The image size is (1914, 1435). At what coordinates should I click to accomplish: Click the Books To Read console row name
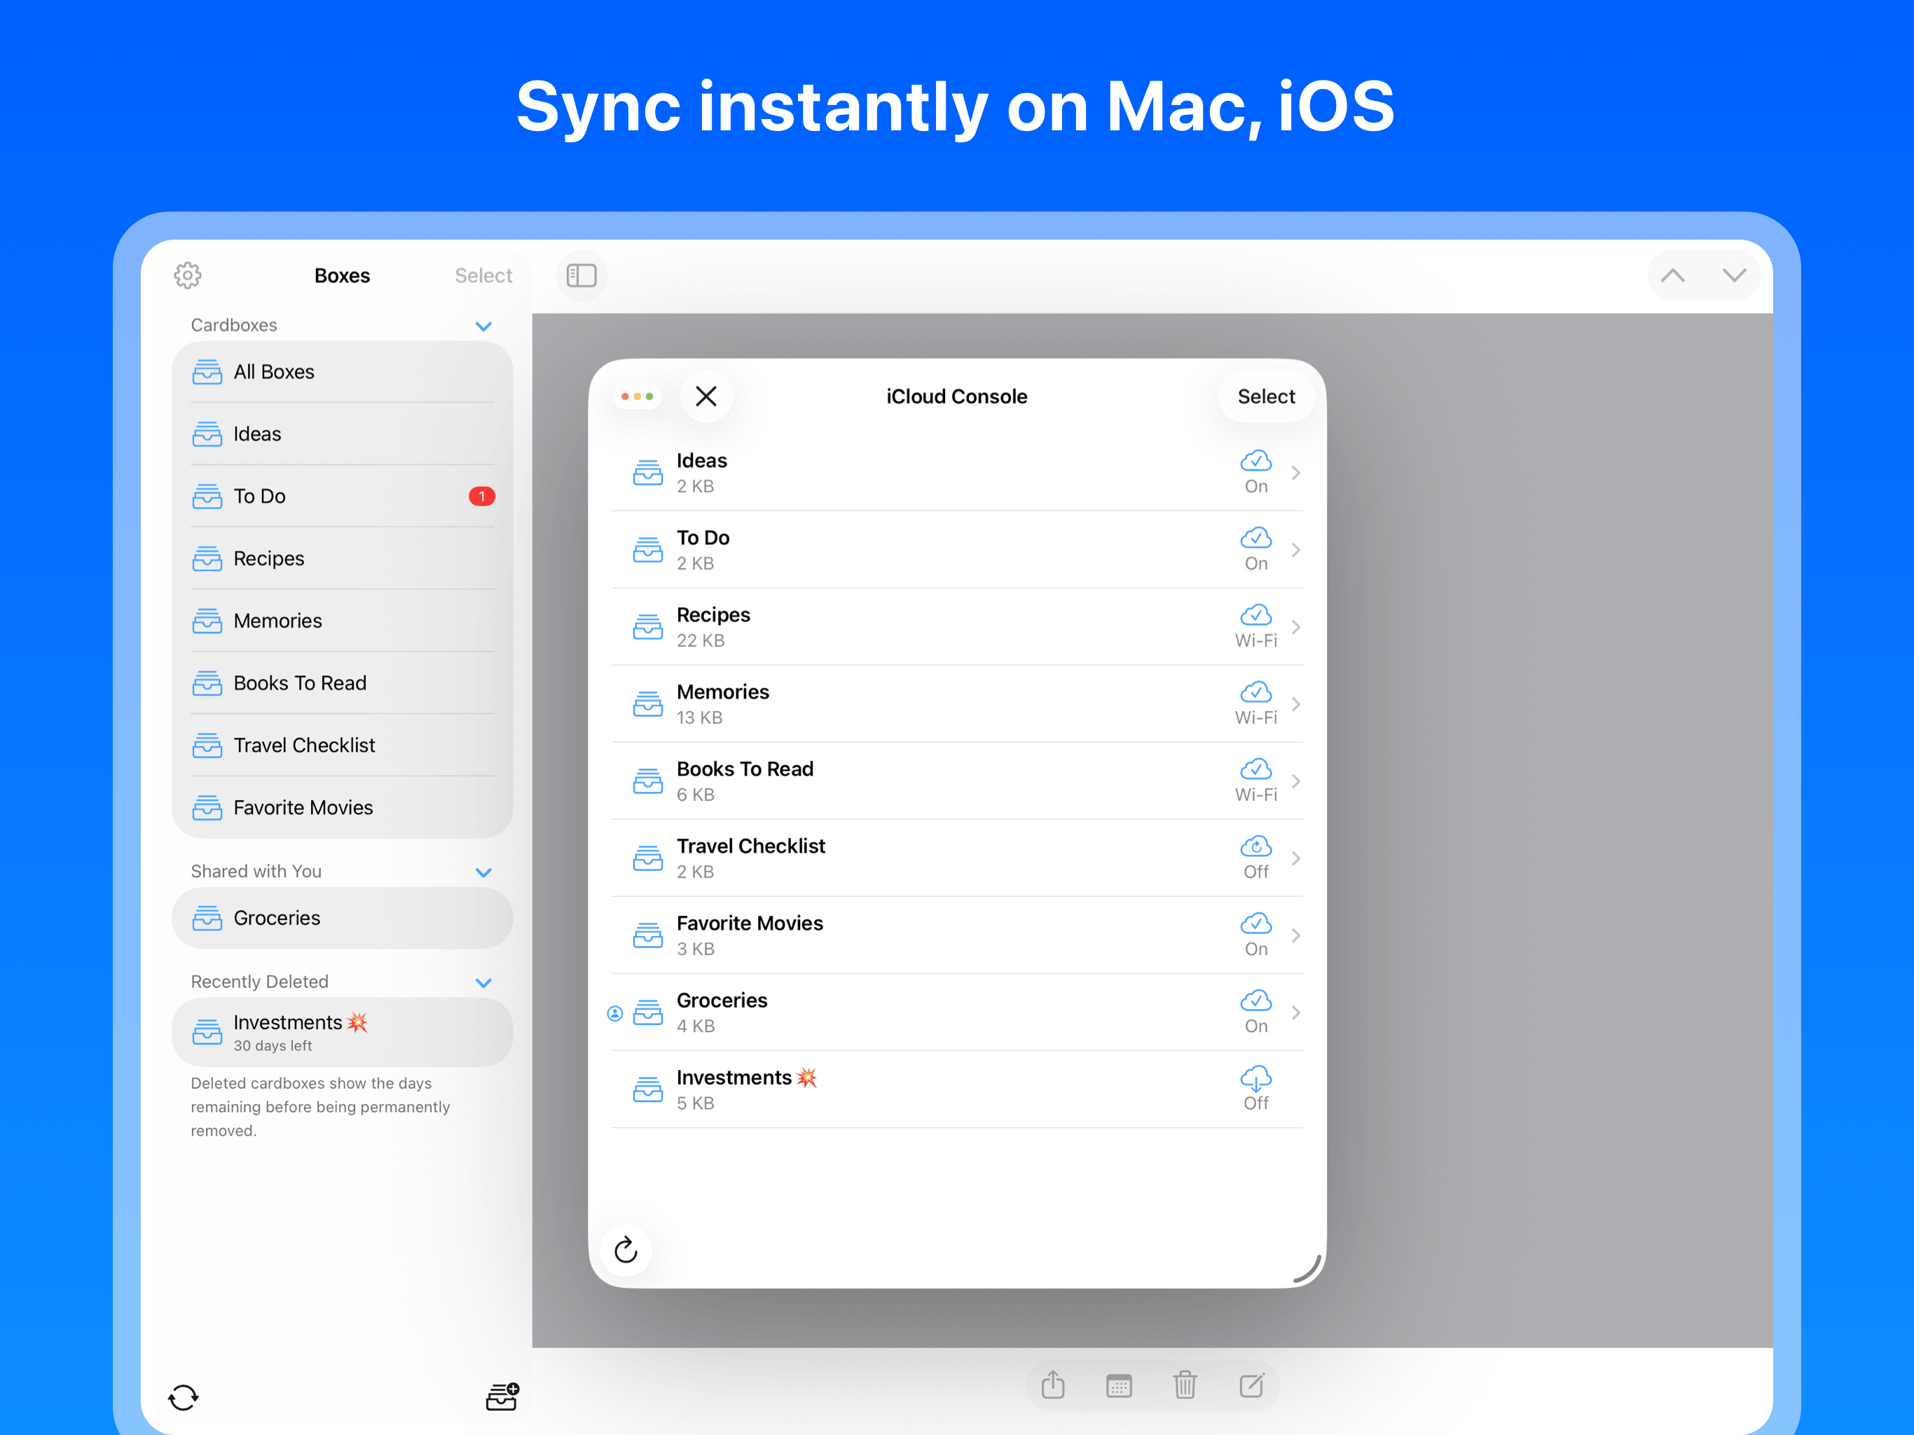[745, 769]
